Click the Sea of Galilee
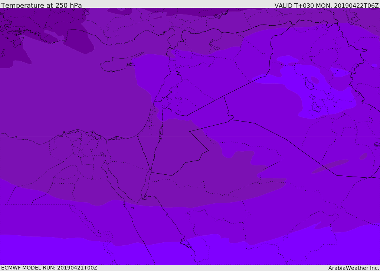 click(x=163, y=107)
